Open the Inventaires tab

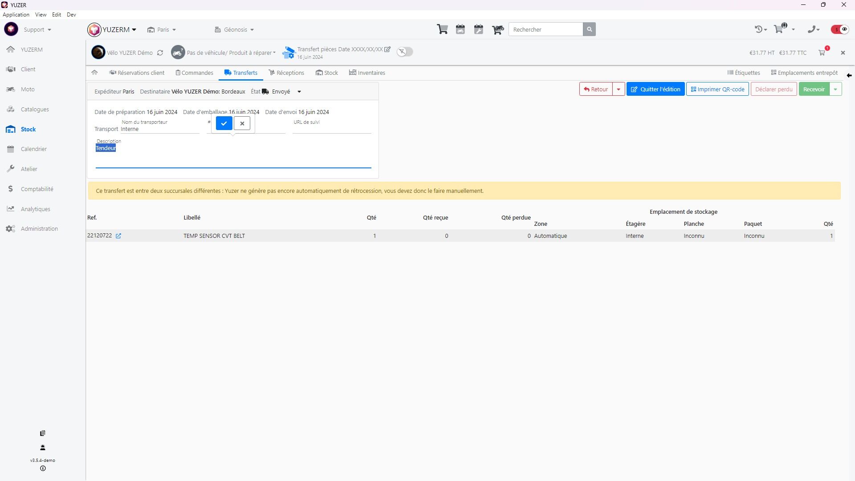pos(367,73)
